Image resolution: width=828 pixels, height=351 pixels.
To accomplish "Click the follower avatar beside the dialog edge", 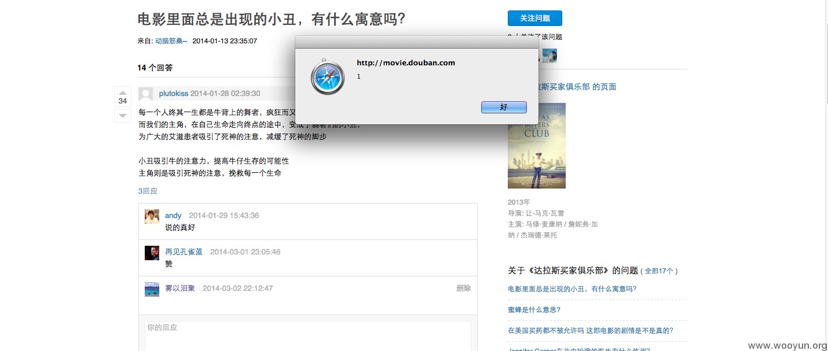I will pyautogui.click(x=549, y=55).
